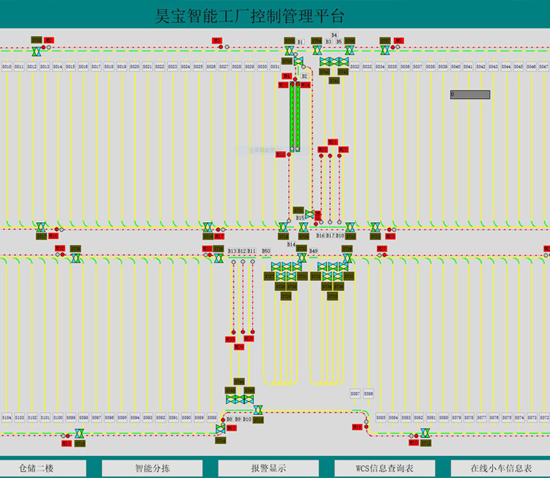The height and width of the screenshot is (478, 550).
Task: Open the 报警显示 alarm screen
Action: [x=268, y=468]
